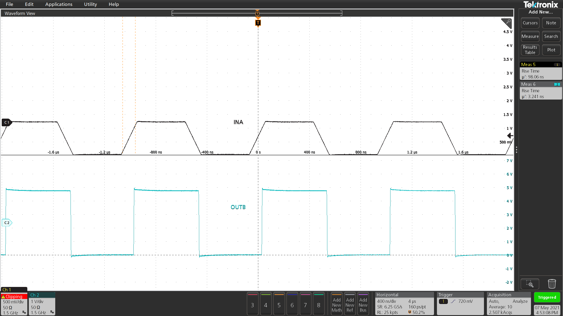This screenshot has height=316, width=563.
Task: Toggle the Ch 2 channel badge
Action: pyautogui.click(x=42, y=304)
